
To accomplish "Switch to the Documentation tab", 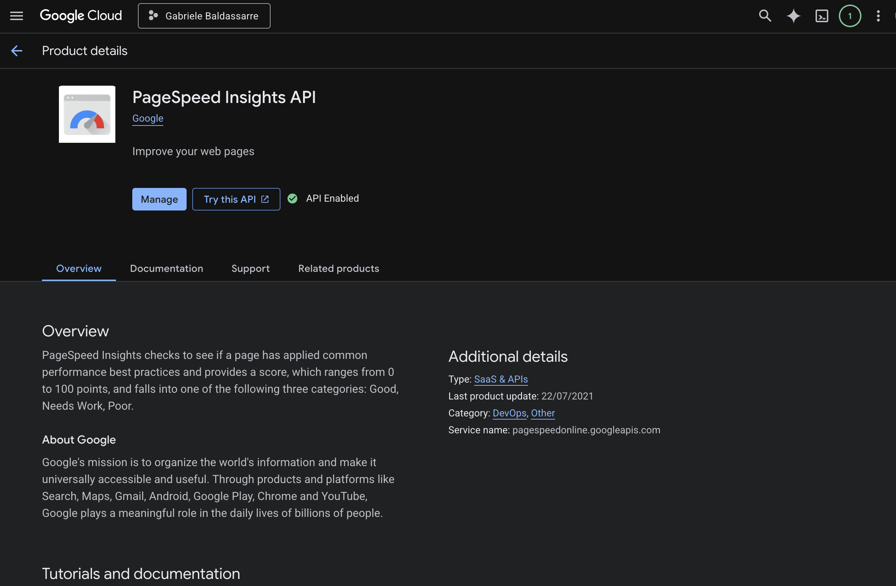I will [167, 268].
